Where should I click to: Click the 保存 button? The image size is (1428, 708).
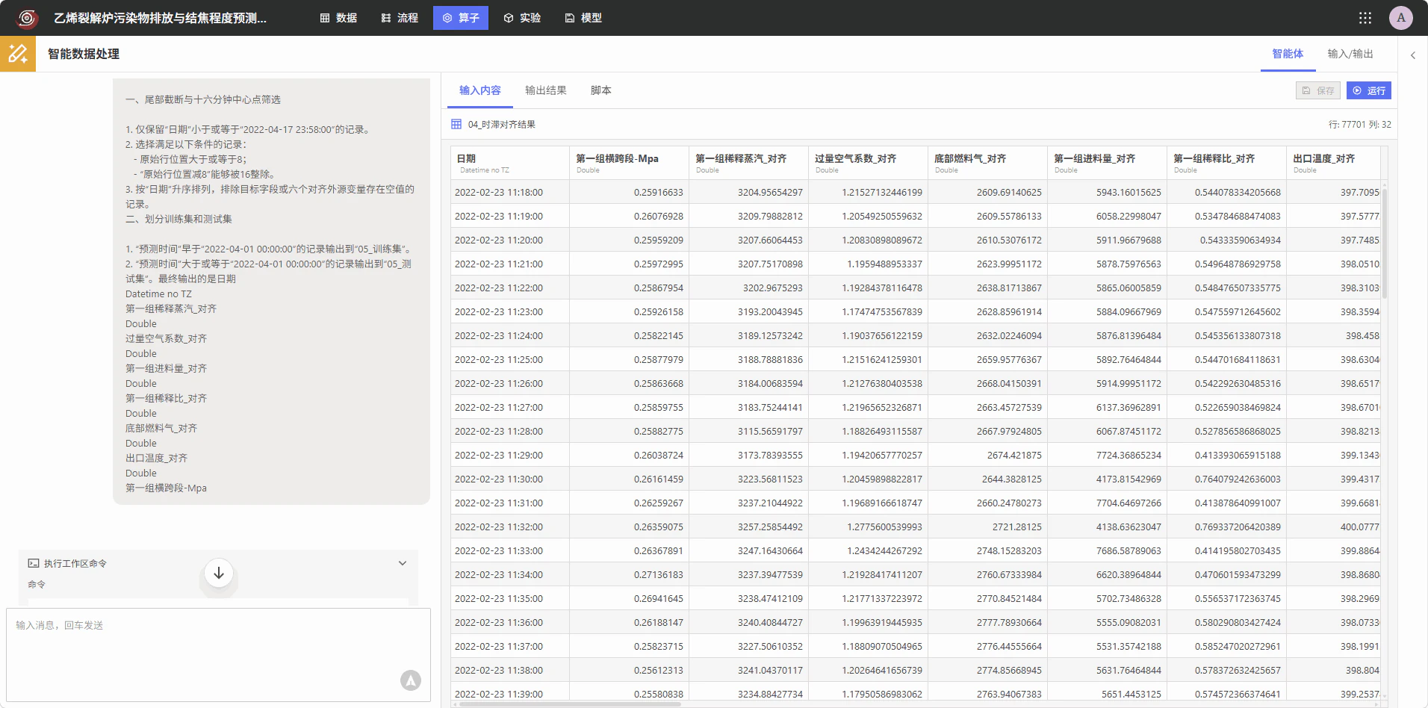coord(1318,90)
